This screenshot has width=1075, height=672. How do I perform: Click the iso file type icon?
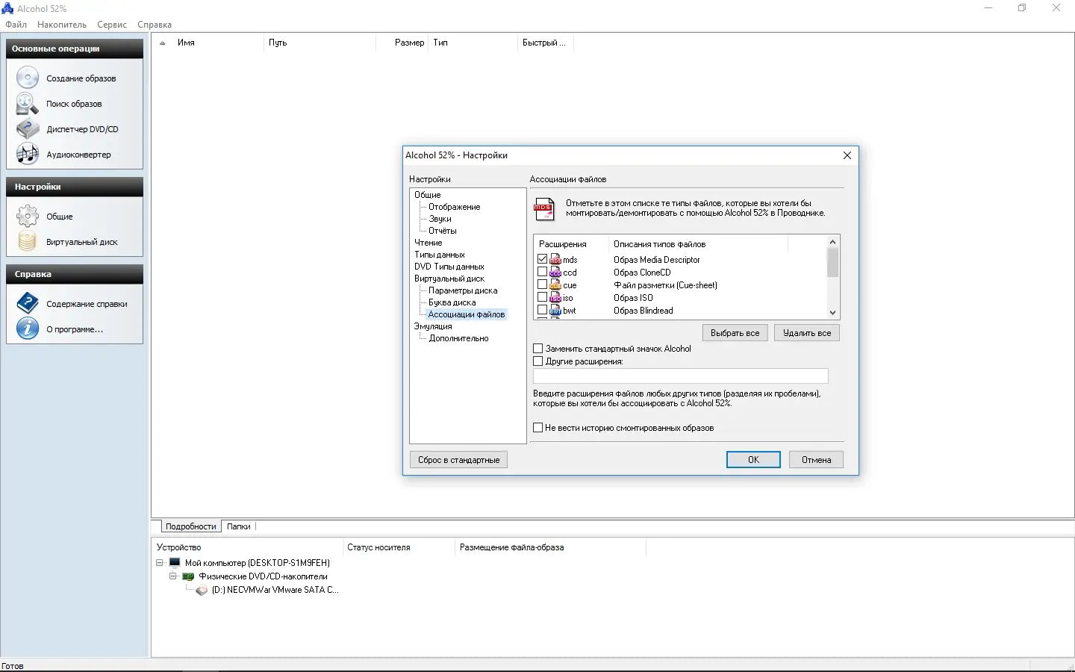(x=555, y=297)
